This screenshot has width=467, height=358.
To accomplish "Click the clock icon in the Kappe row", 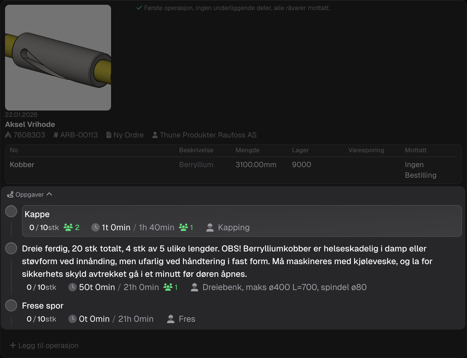I will [95, 227].
